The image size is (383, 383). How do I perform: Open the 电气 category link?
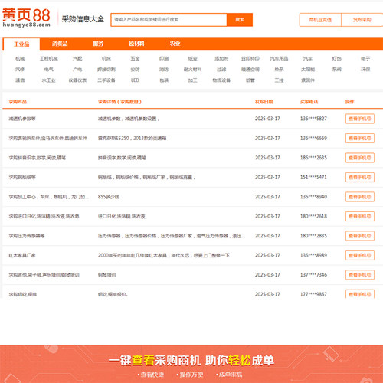pyautogui.click(x=49, y=70)
